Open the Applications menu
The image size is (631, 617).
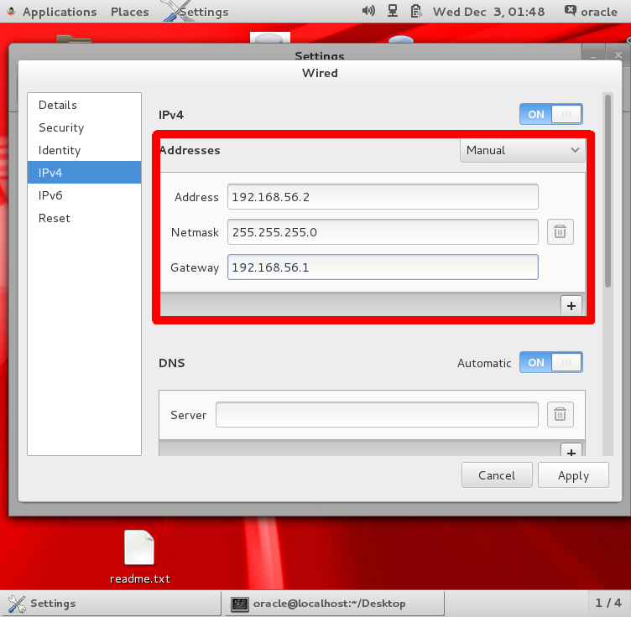click(x=60, y=12)
